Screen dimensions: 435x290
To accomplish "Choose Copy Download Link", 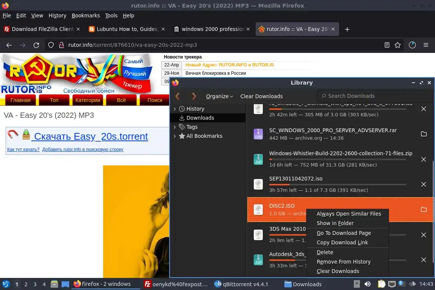I will (x=347, y=242).
